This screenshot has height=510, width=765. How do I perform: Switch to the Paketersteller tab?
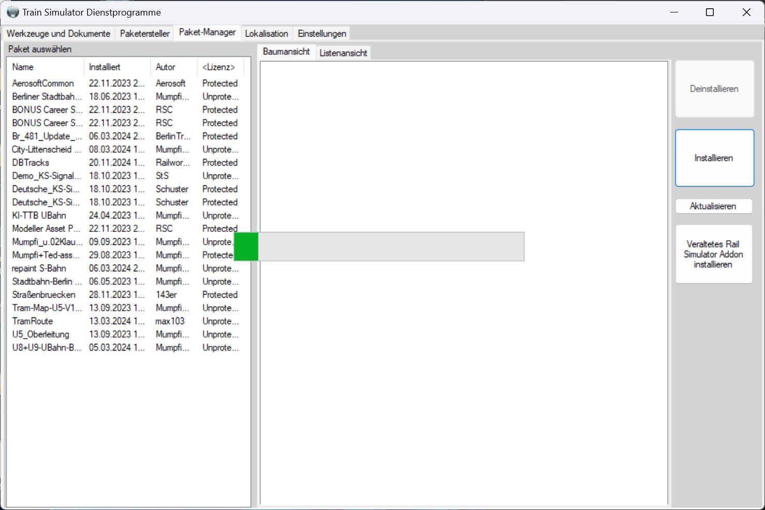[x=145, y=34]
